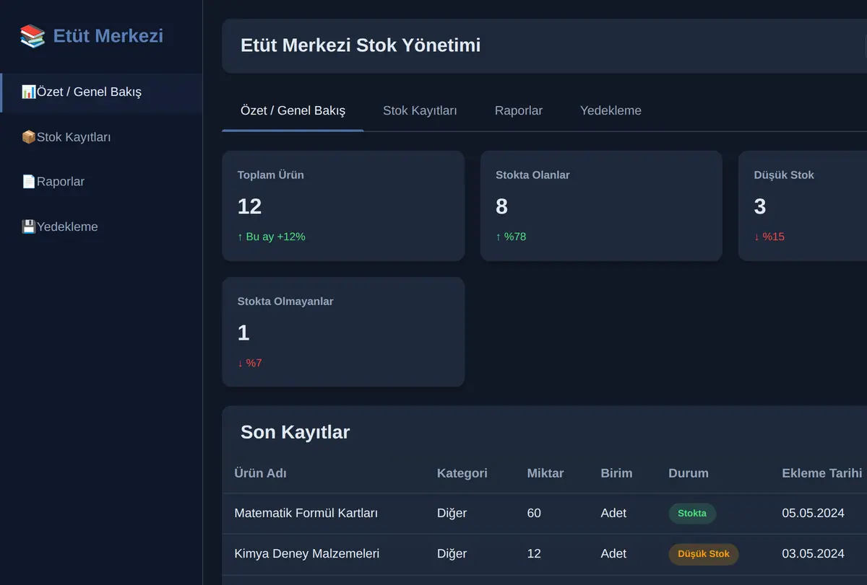The width and height of the screenshot is (867, 585).
Task: Click the Durum column header
Action: point(689,473)
